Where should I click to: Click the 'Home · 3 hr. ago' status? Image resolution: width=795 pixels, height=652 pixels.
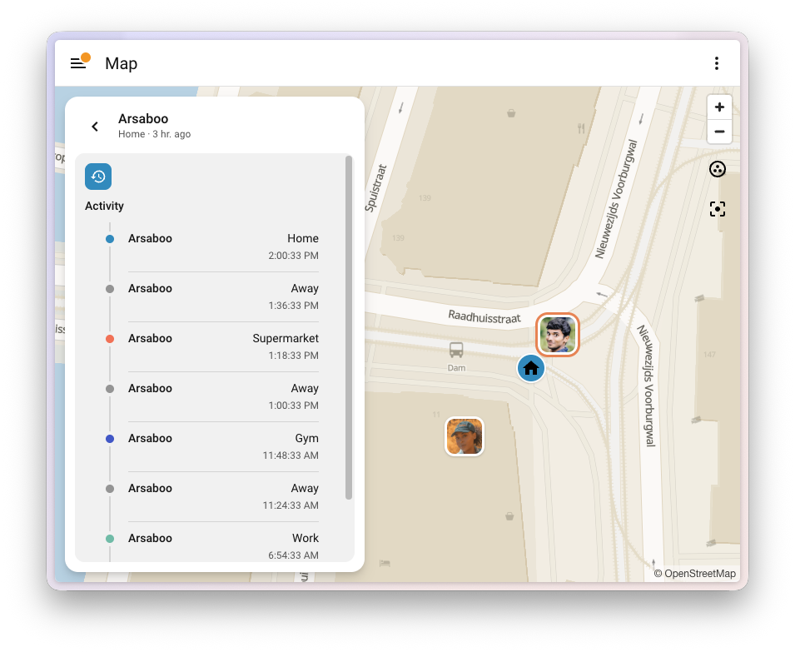[154, 134]
